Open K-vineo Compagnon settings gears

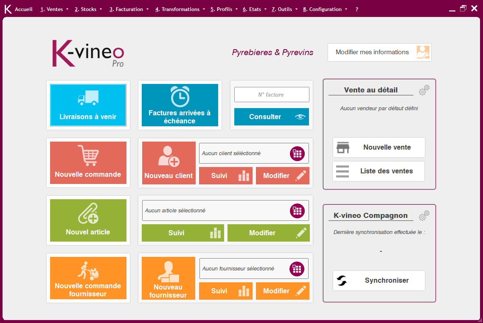(424, 216)
